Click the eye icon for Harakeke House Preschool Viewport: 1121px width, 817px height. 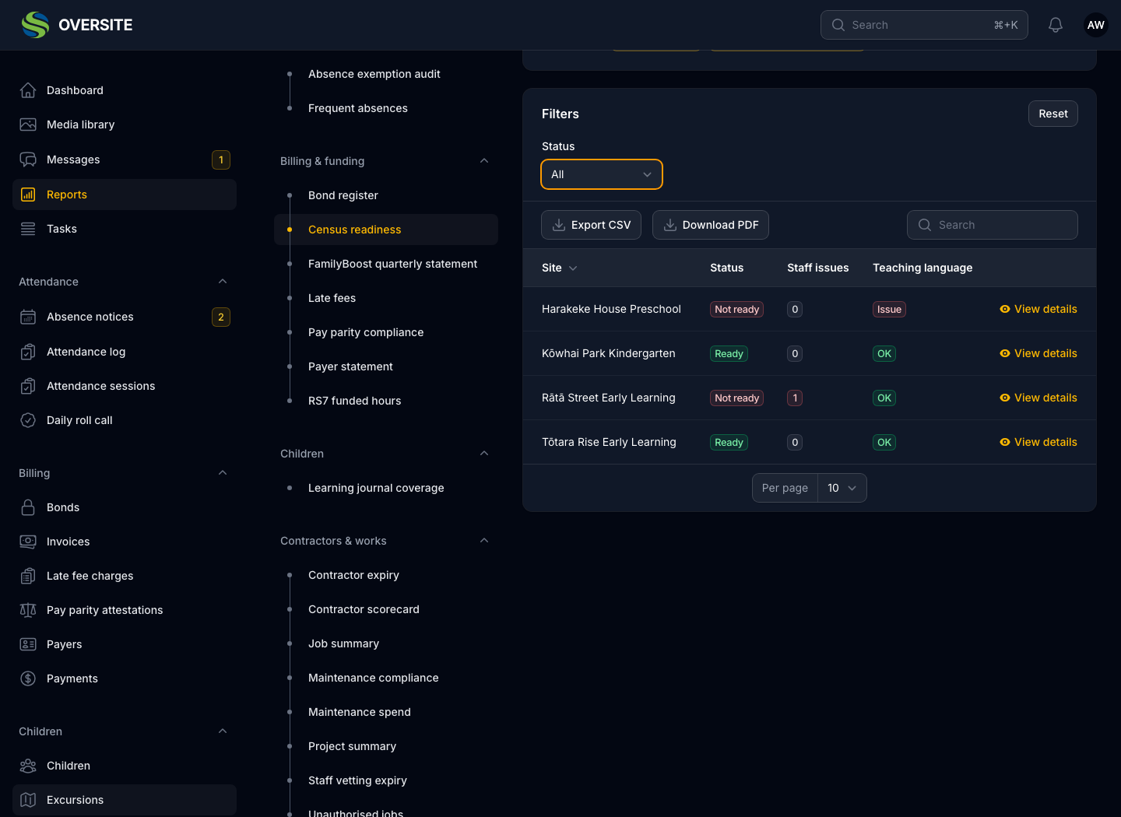coord(1005,309)
